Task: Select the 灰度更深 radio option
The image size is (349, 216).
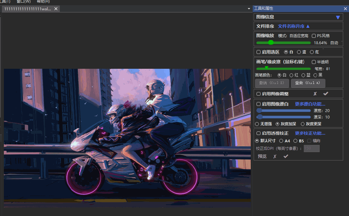Action: click(x=302, y=124)
